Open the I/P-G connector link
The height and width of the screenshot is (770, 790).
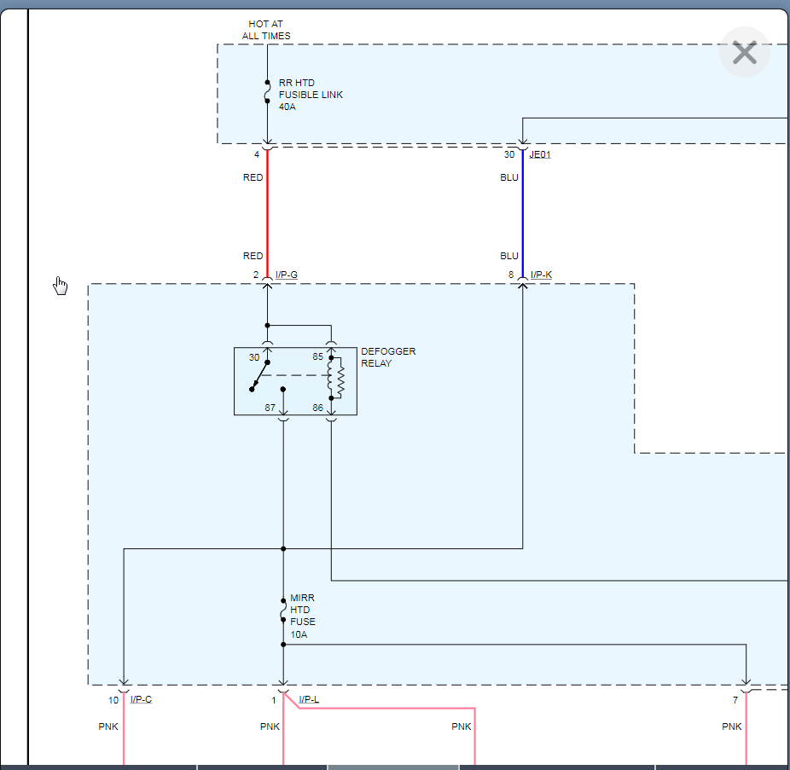click(287, 275)
